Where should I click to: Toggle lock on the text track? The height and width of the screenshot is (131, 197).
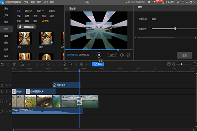(6, 92)
